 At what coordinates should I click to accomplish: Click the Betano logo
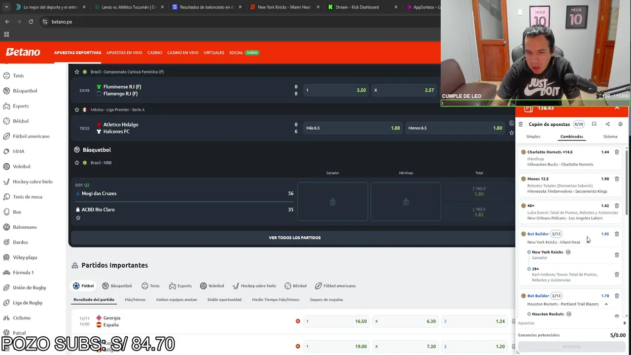click(x=23, y=52)
